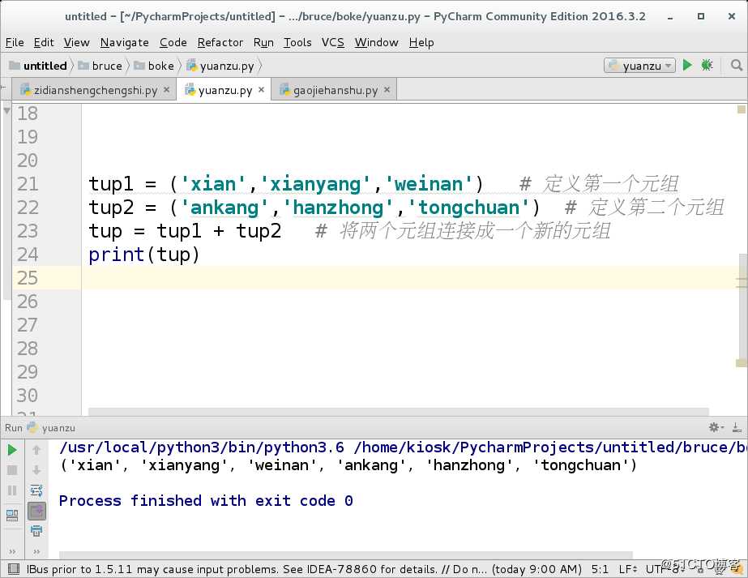This screenshot has height=578, width=748.
Task: Switch to zidianshengchengshi.py tab
Action: pos(95,90)
